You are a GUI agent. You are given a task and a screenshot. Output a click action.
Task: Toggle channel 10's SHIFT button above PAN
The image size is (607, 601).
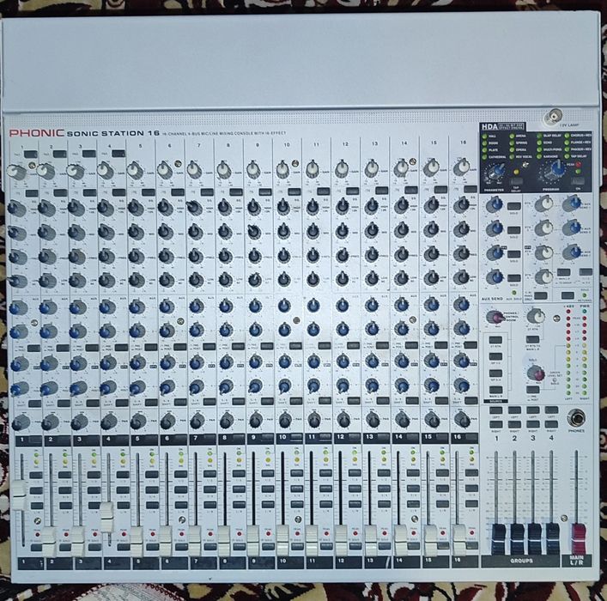tap(295, 401)
